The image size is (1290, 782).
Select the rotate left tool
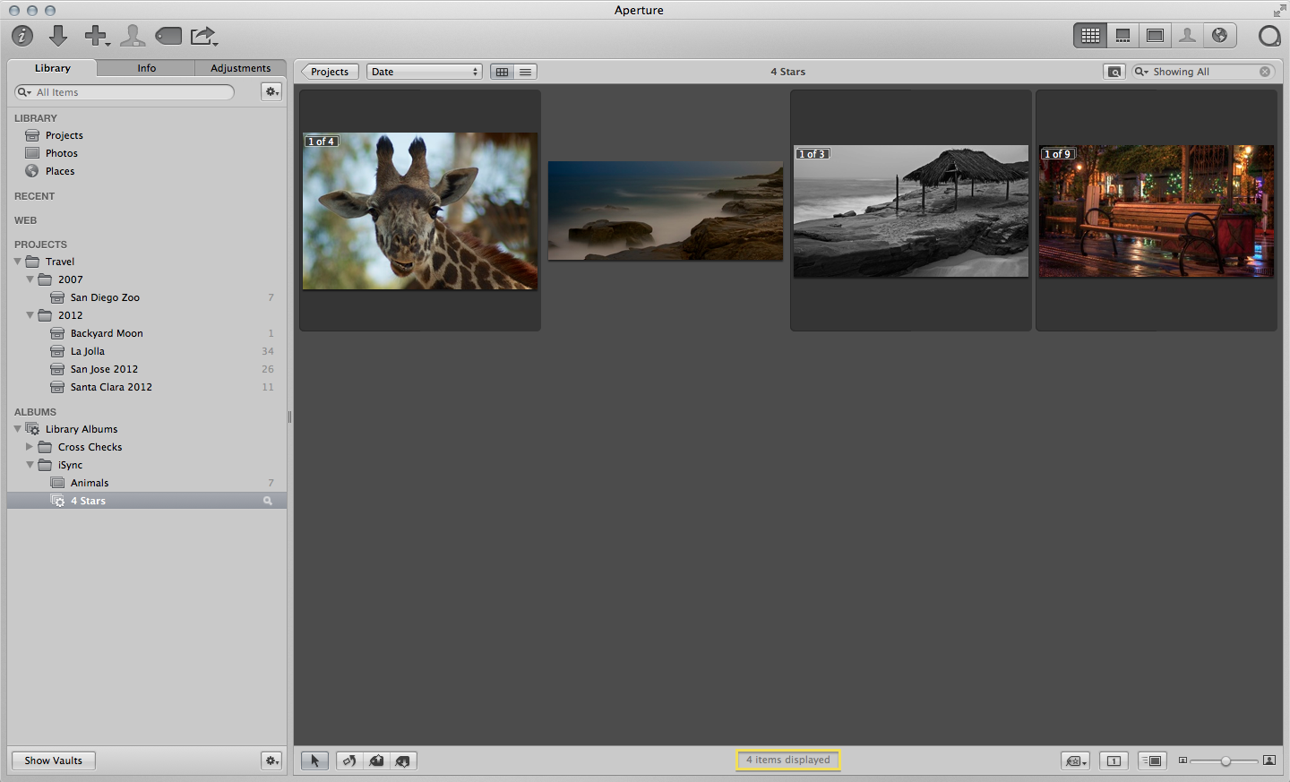[349, 761]
